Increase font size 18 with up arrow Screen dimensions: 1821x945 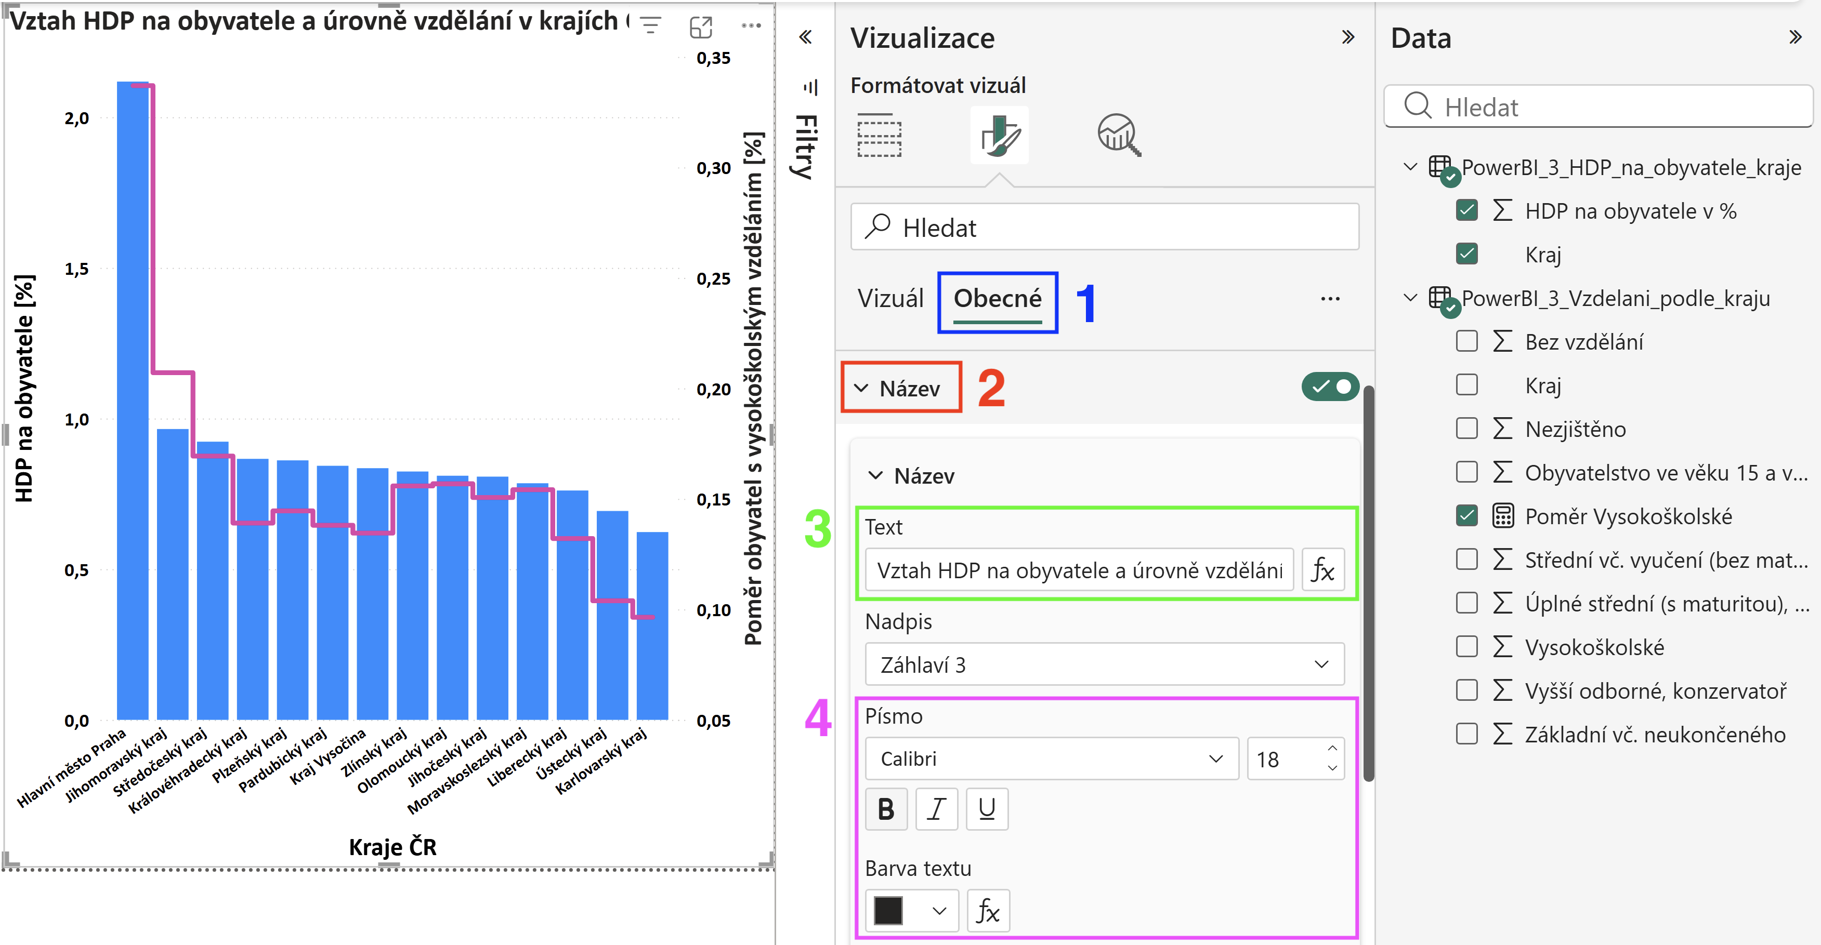(1332, 748)
